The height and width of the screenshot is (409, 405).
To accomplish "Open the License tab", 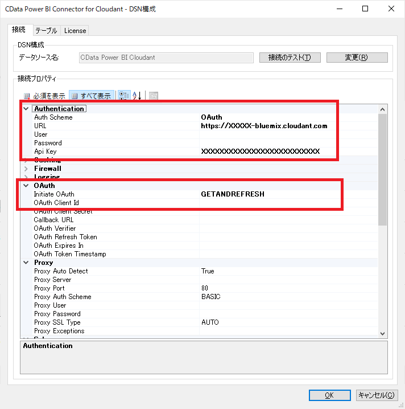I will [75, 31].
